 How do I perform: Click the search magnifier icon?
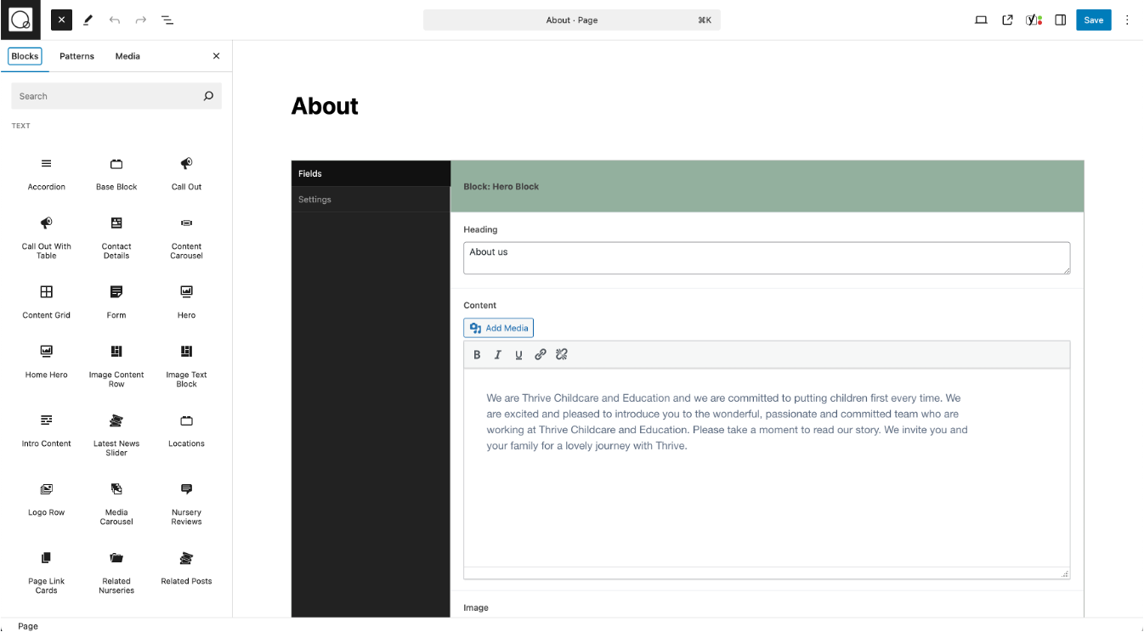208,96
